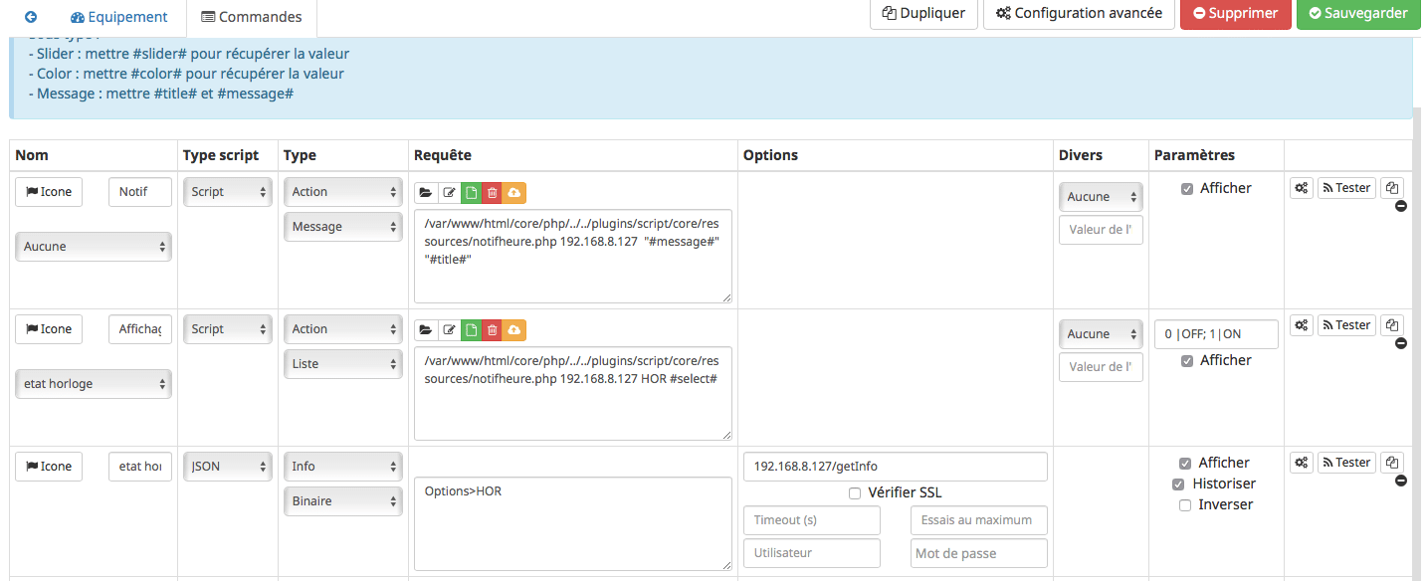1427x581 pixels.
Task: Click the copy icon for the etat horloge command
Action: tap(1392, 463)
